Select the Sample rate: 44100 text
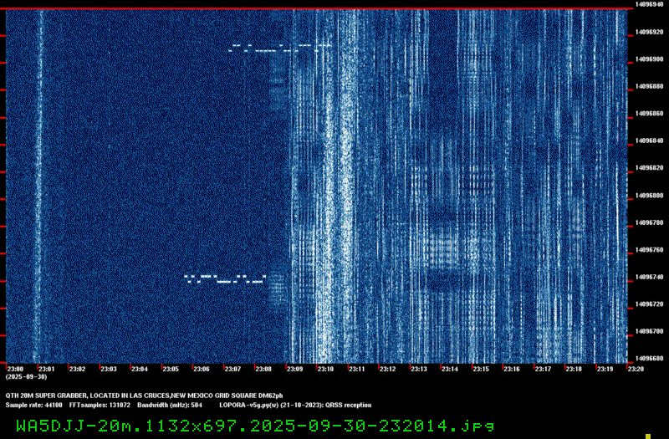This screenshot has width=669, height=439. click(33, 406)
